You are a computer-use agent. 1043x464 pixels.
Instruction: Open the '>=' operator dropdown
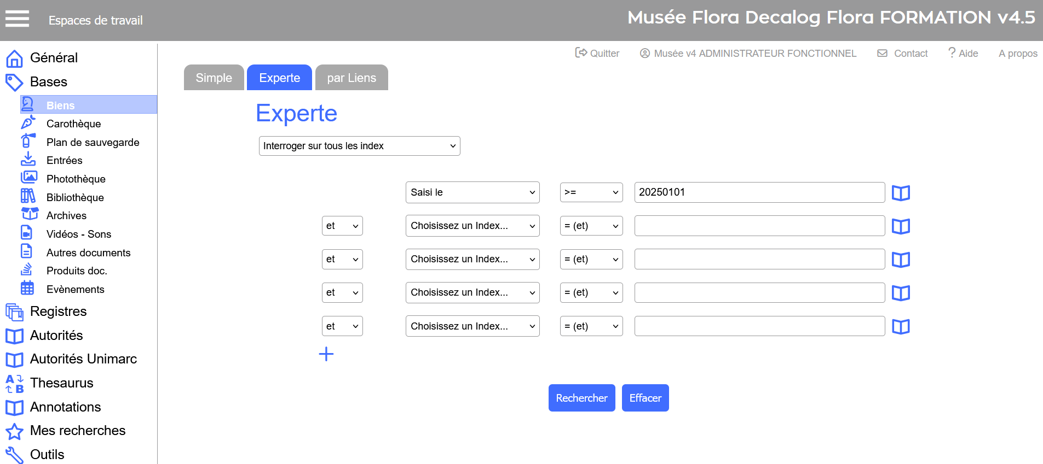tap(591, 192)
